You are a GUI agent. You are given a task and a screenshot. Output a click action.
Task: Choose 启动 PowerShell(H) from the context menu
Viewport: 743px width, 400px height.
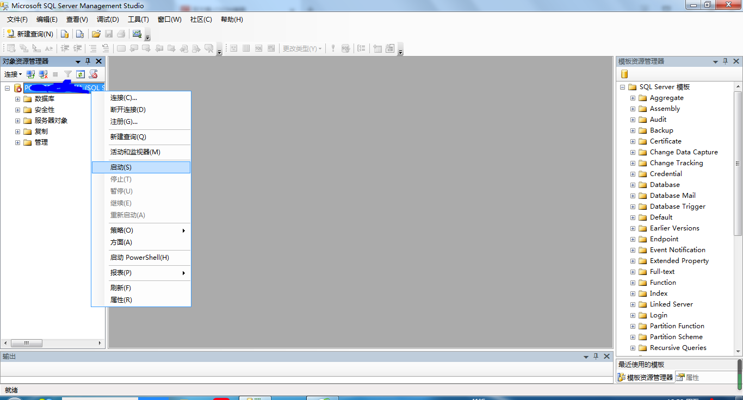141,258
